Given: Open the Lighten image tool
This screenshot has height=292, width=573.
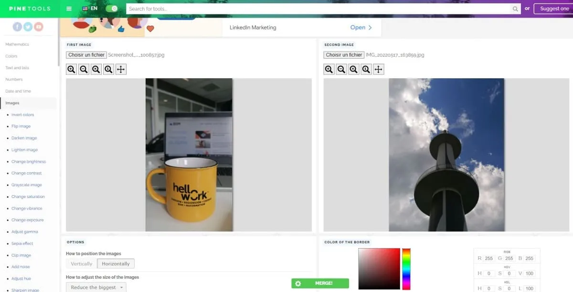Looking at the screenshot, I should [24, 150].
